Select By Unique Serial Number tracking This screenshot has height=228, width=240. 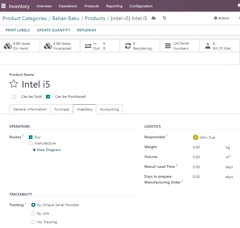(33, 205)
